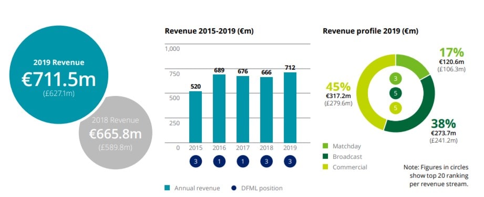The image size is (484, 197).
Task: Click the 2019 revenue bar labeled 712
Action: [290, 107]
